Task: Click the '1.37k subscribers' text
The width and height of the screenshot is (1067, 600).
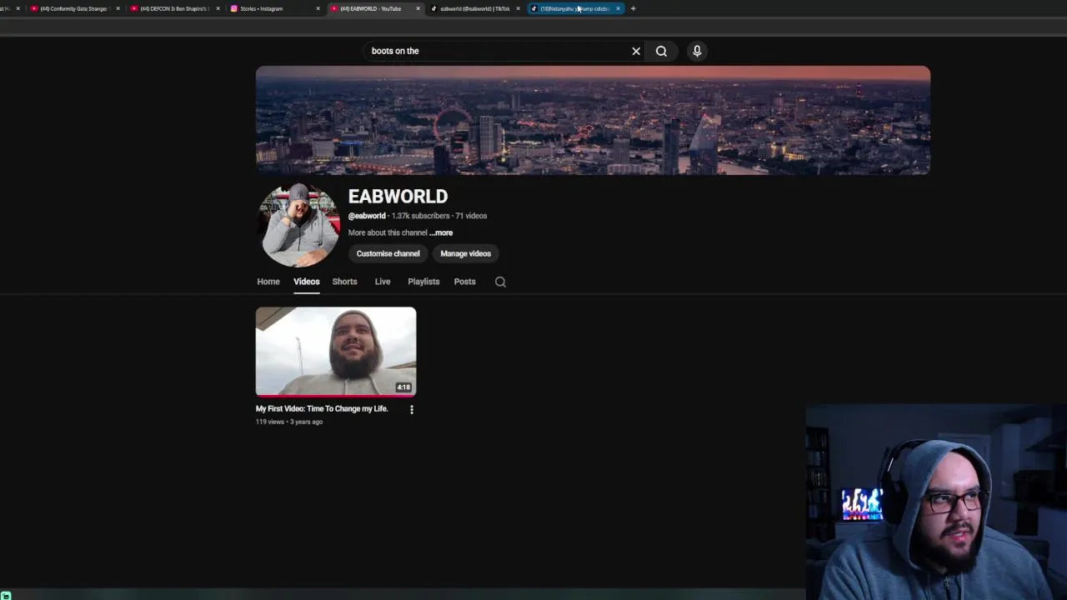Action: (x=420, y=216)
